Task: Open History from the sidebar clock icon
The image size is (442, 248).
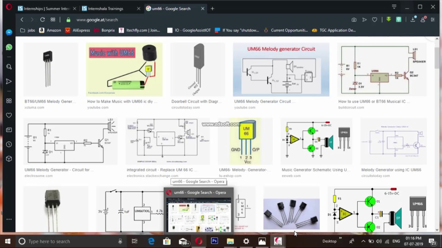Action: pos(9,144)
